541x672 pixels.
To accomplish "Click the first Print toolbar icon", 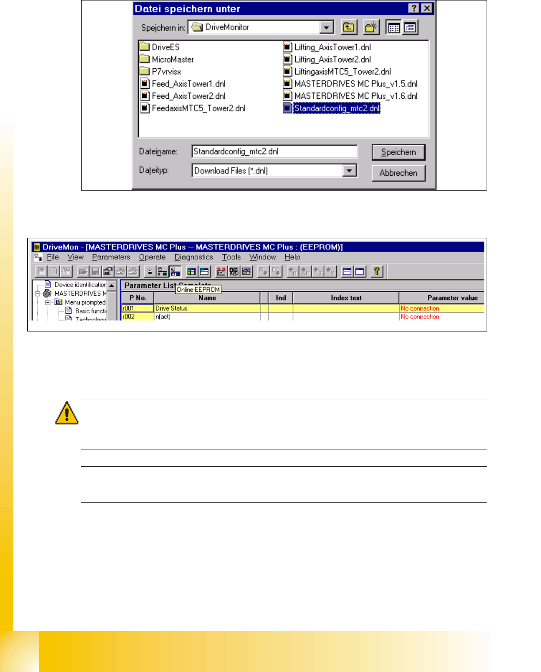I will click(x=121, y=272).
